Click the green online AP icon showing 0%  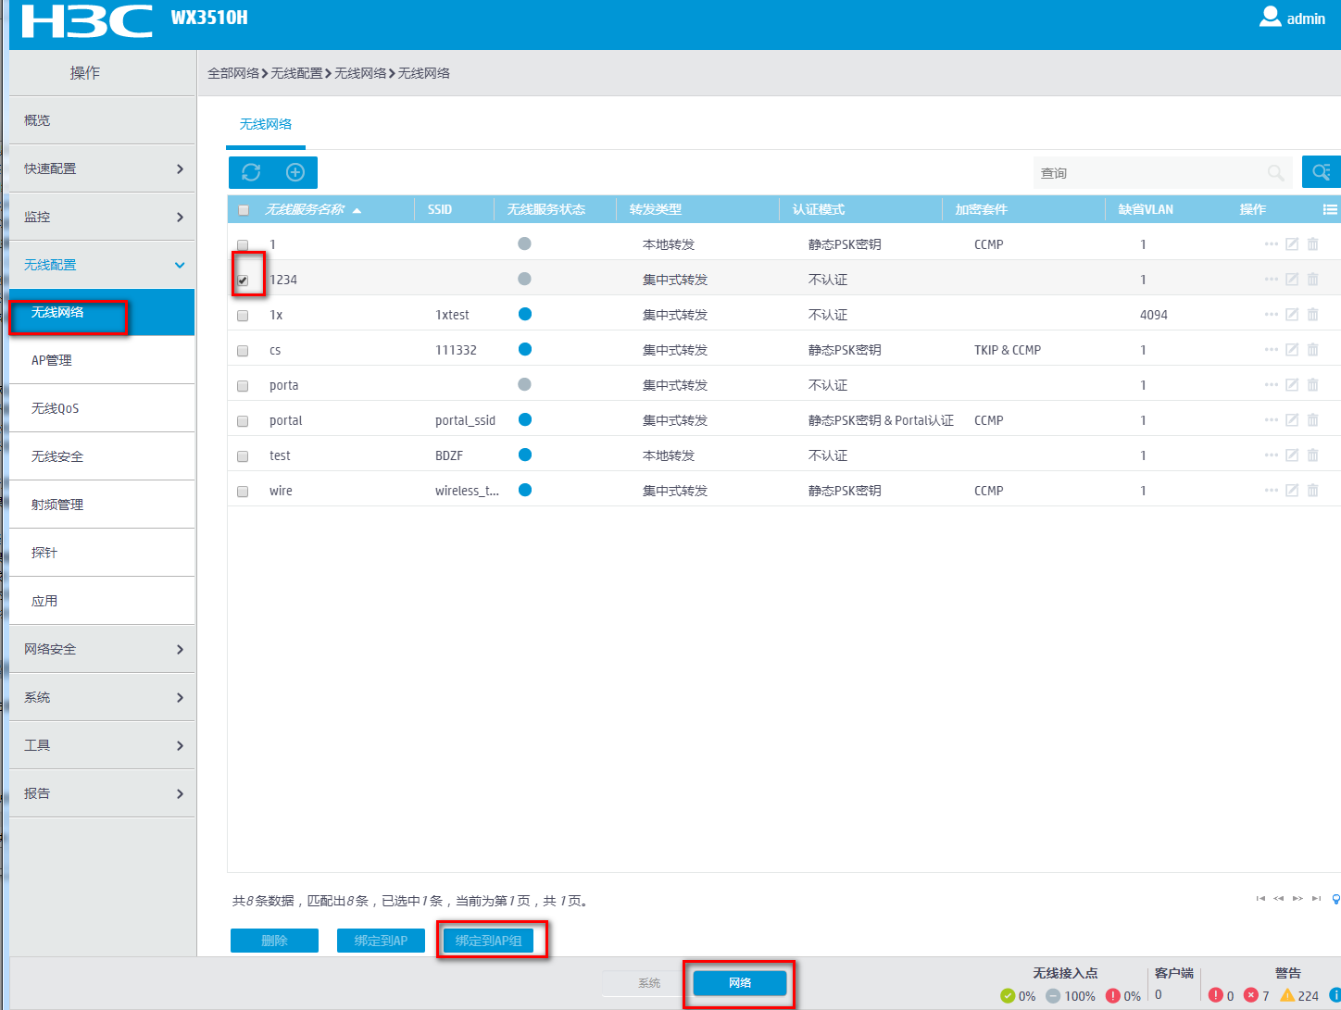1008,996
